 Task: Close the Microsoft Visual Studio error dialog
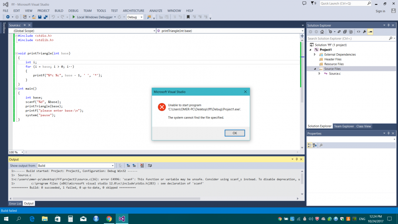coord(245,92)
